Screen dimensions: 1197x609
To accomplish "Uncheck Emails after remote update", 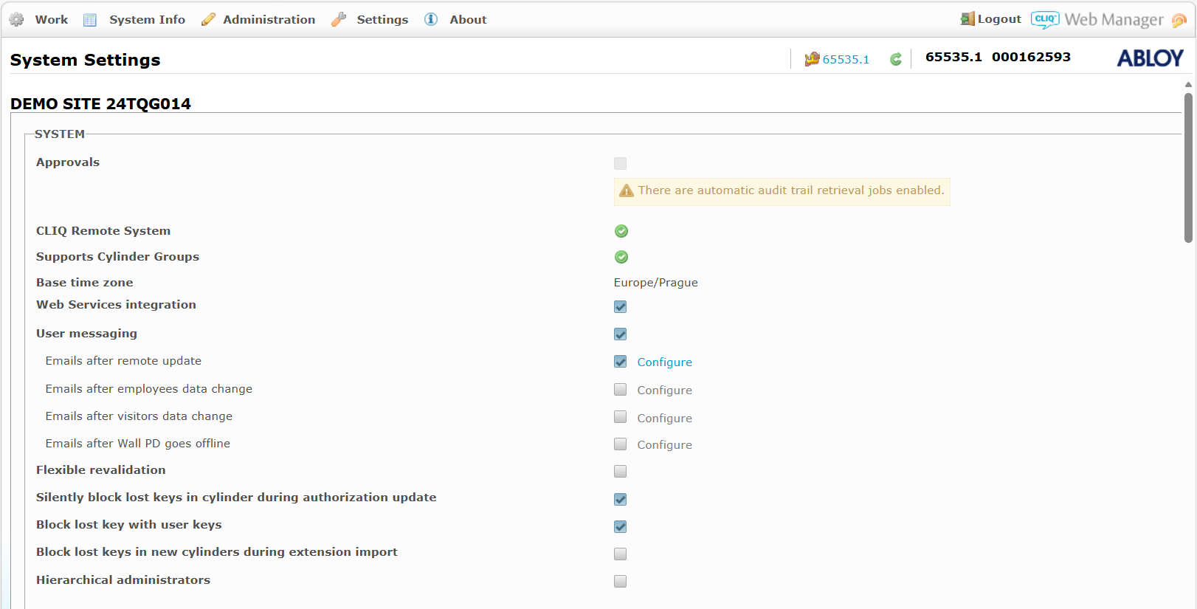I will 621,362.
